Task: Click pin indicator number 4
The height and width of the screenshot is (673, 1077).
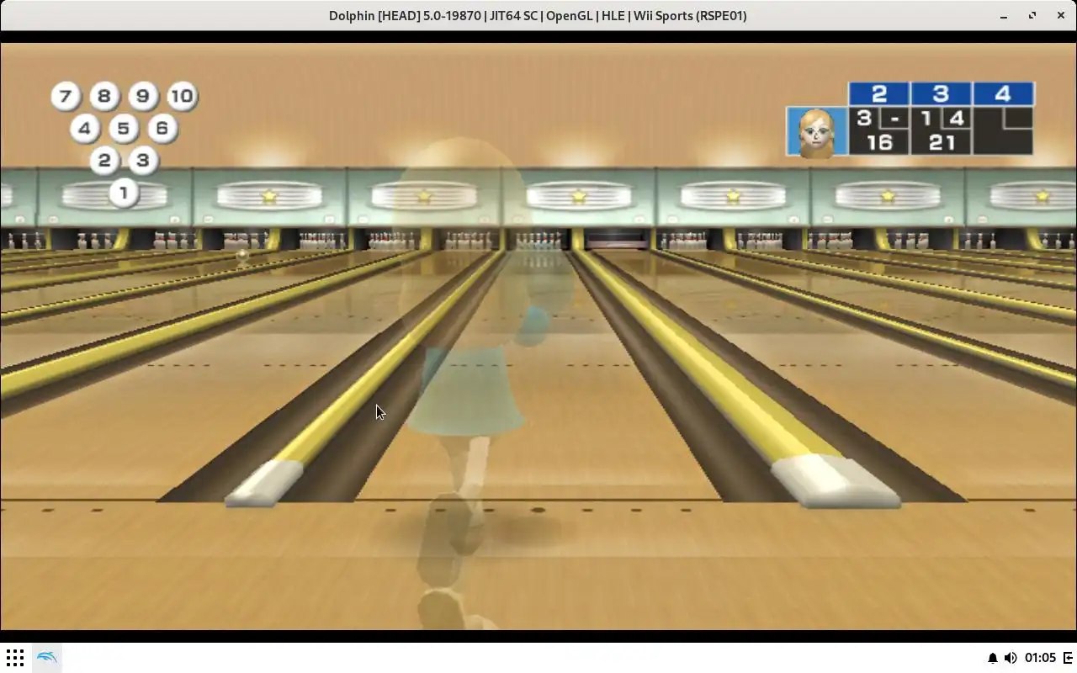Action: (x=84, y=129)
